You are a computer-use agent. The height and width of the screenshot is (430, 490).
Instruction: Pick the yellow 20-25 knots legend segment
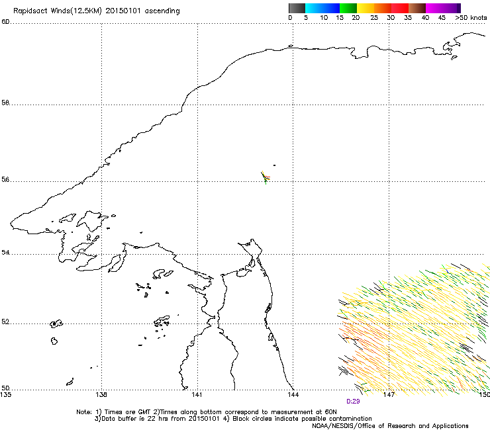click(x=366, y=8)
